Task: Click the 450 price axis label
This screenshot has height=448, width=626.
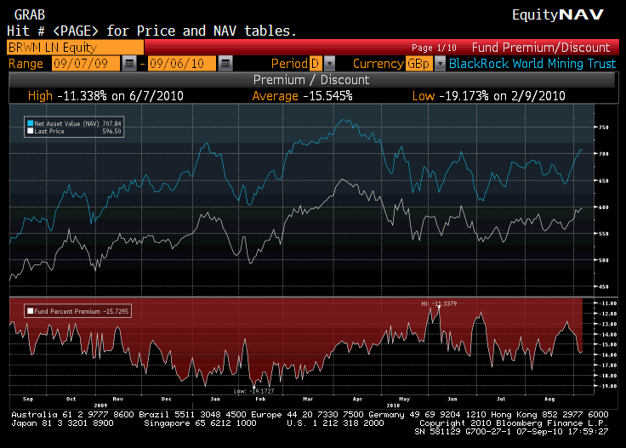Action: [x=603, y=286]
